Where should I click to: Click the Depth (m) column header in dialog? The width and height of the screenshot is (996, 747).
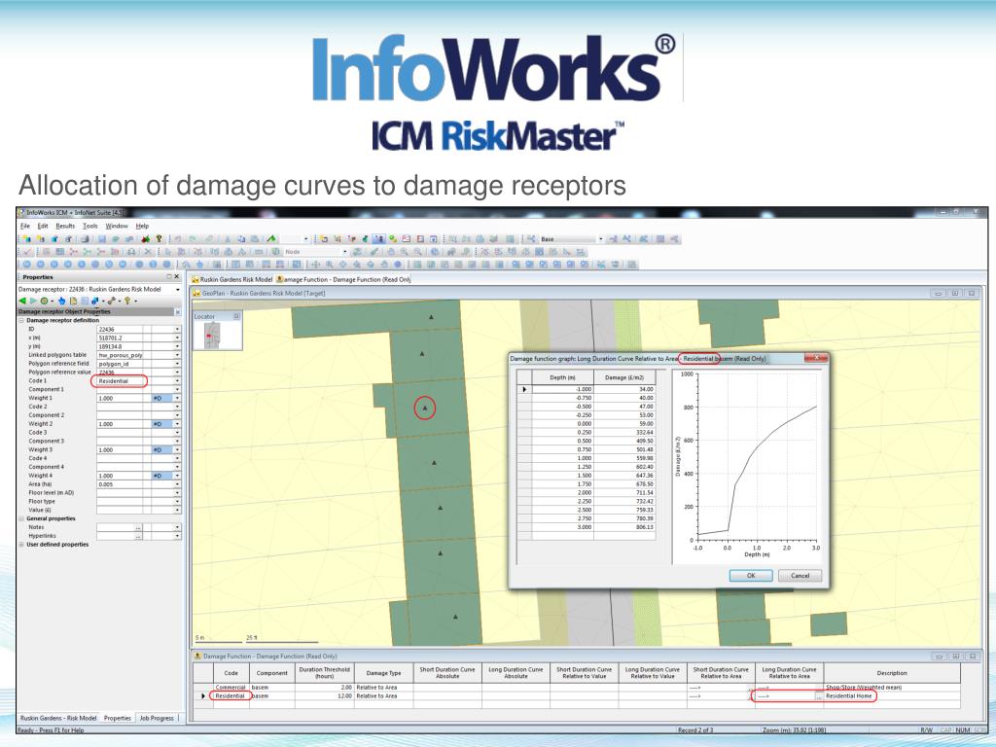click(563, 377)
